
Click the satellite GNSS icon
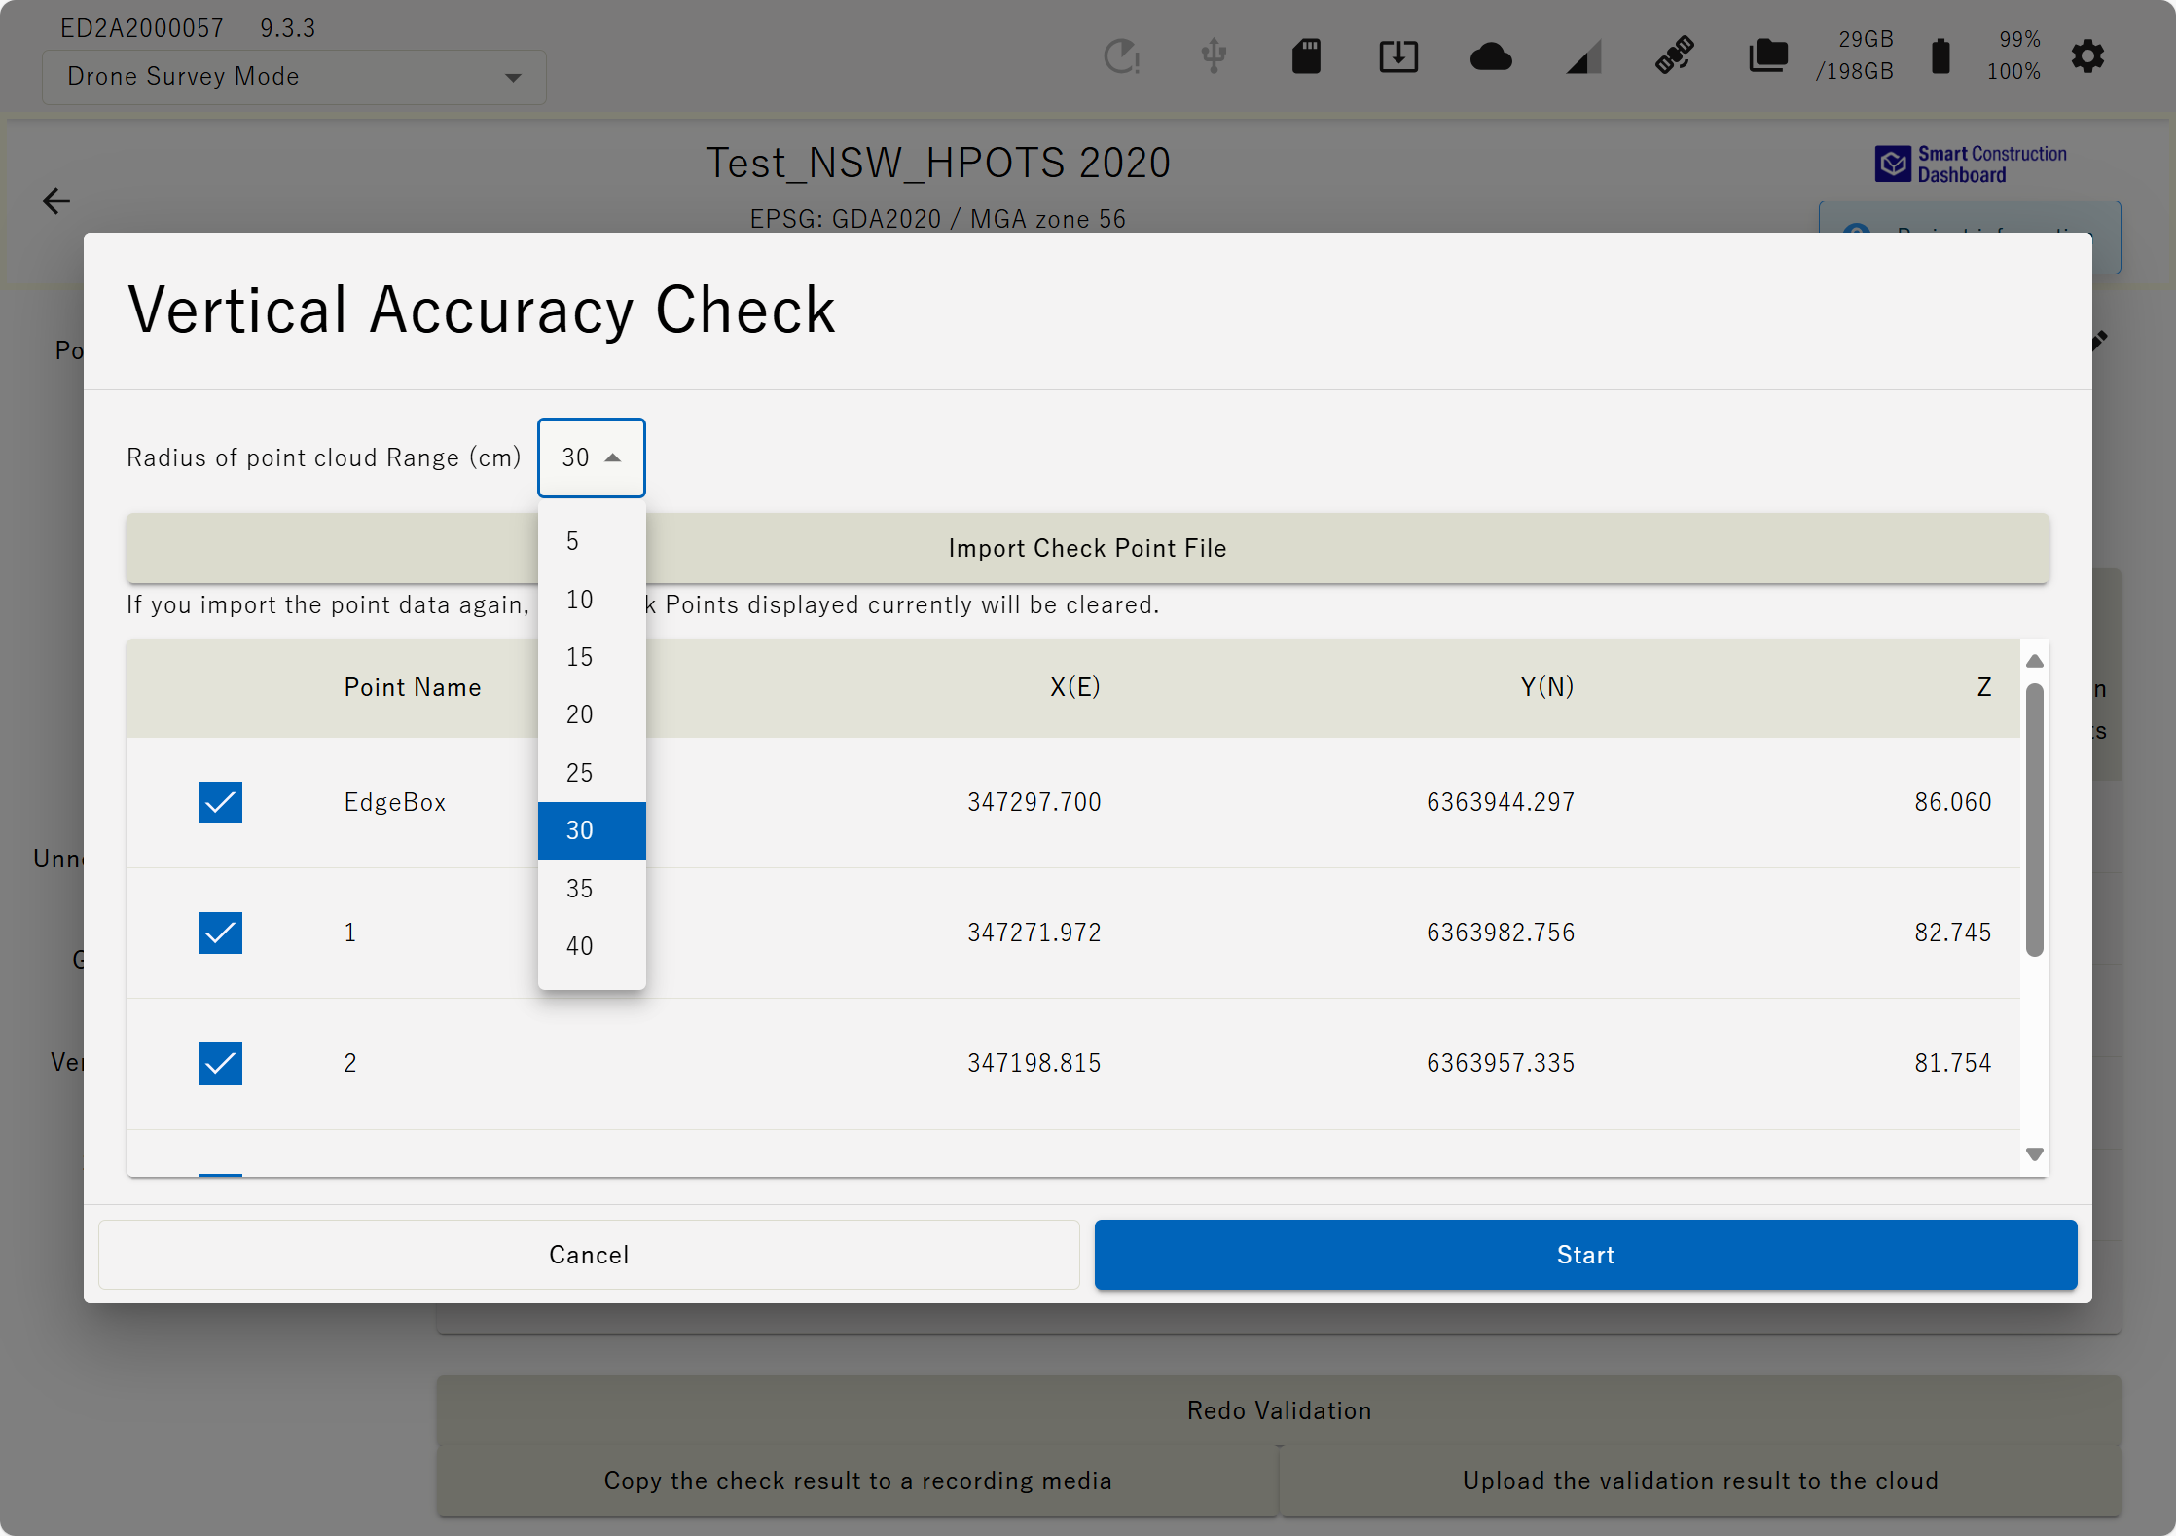click(1675, 55)
